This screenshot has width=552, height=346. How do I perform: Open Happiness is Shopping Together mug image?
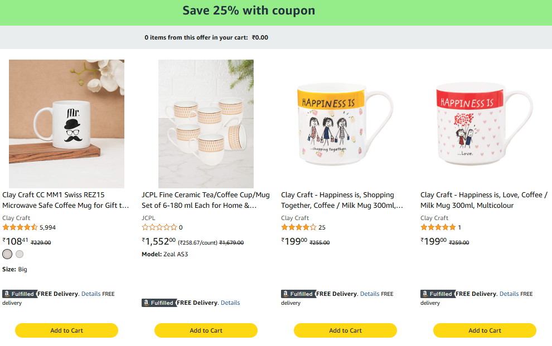pyautogui.click(x=345, y=124)
